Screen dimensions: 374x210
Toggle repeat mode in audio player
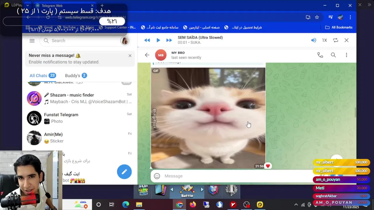tap(335, 40)
